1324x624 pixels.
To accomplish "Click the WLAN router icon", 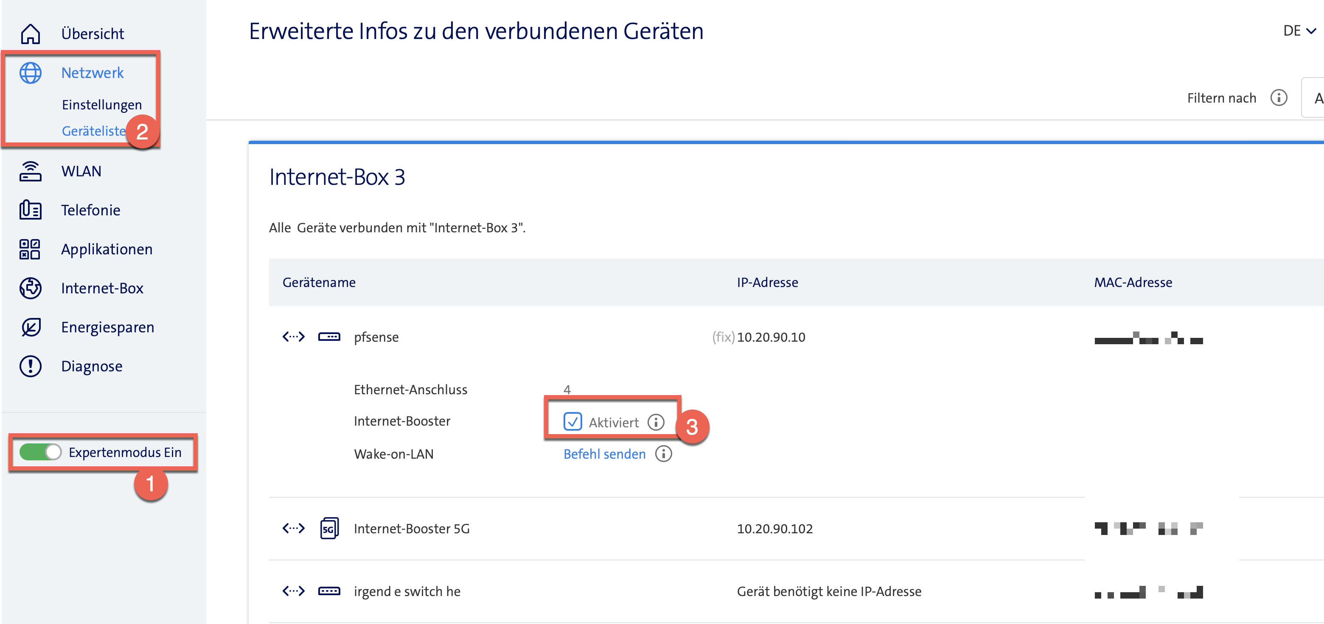I will (30, 171).
